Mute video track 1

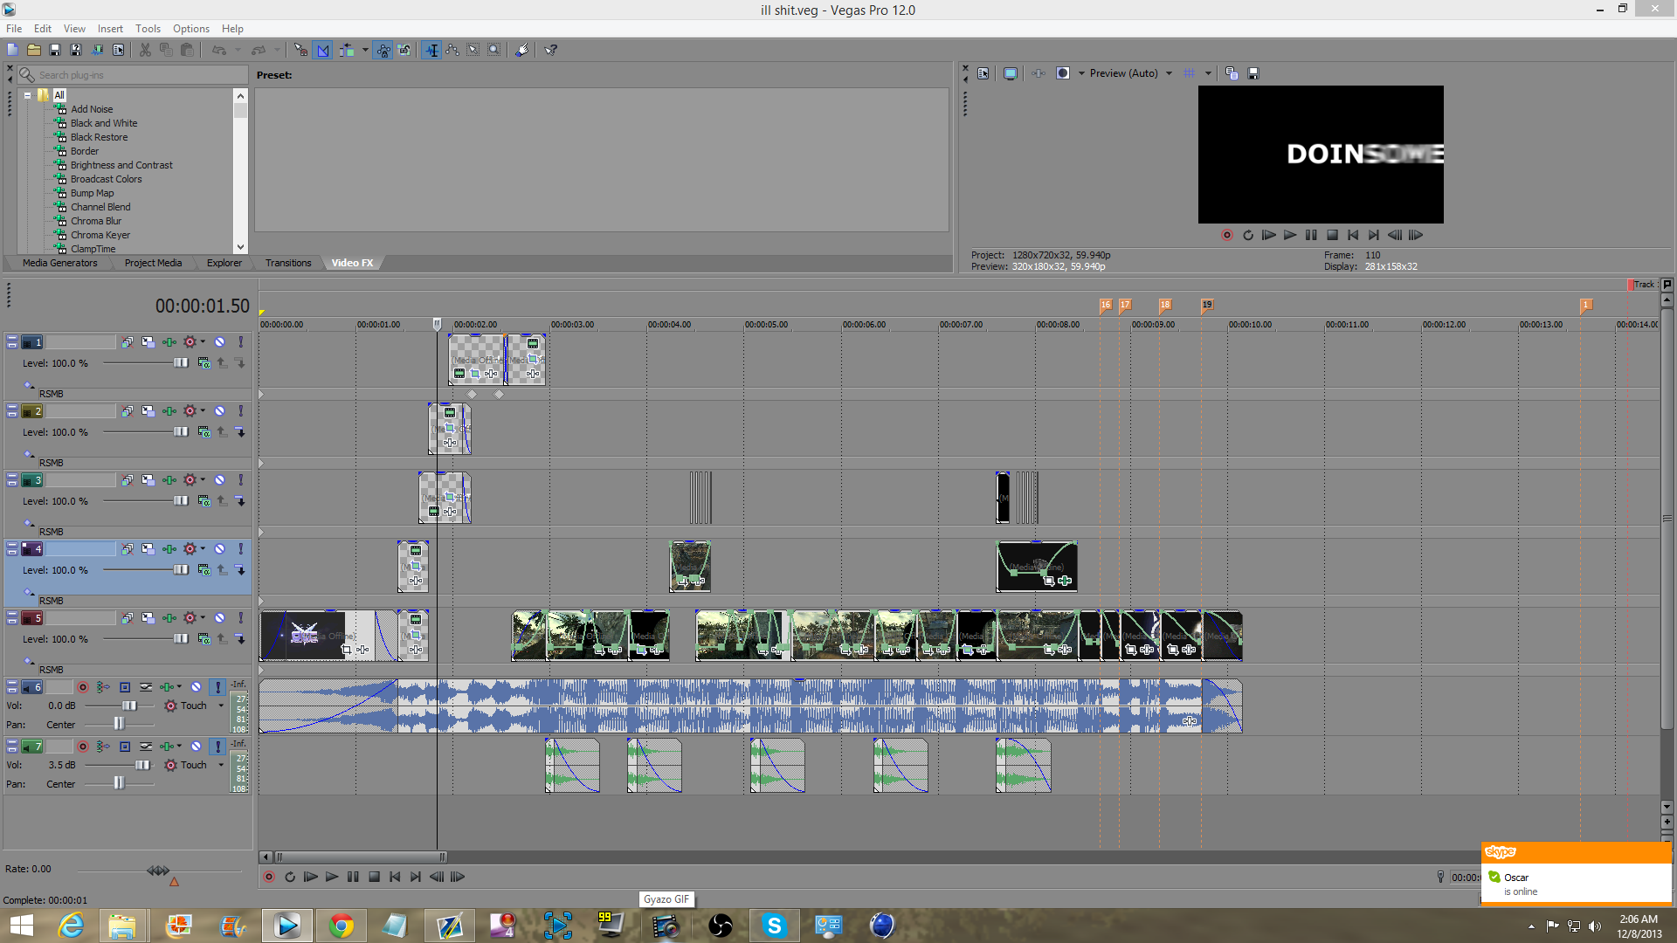click(220, 342)
